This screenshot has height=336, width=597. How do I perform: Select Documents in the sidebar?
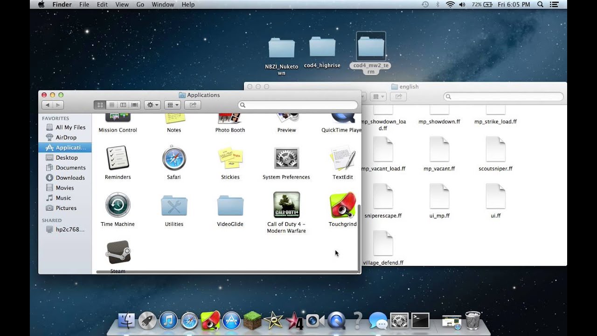click(65, 168)
